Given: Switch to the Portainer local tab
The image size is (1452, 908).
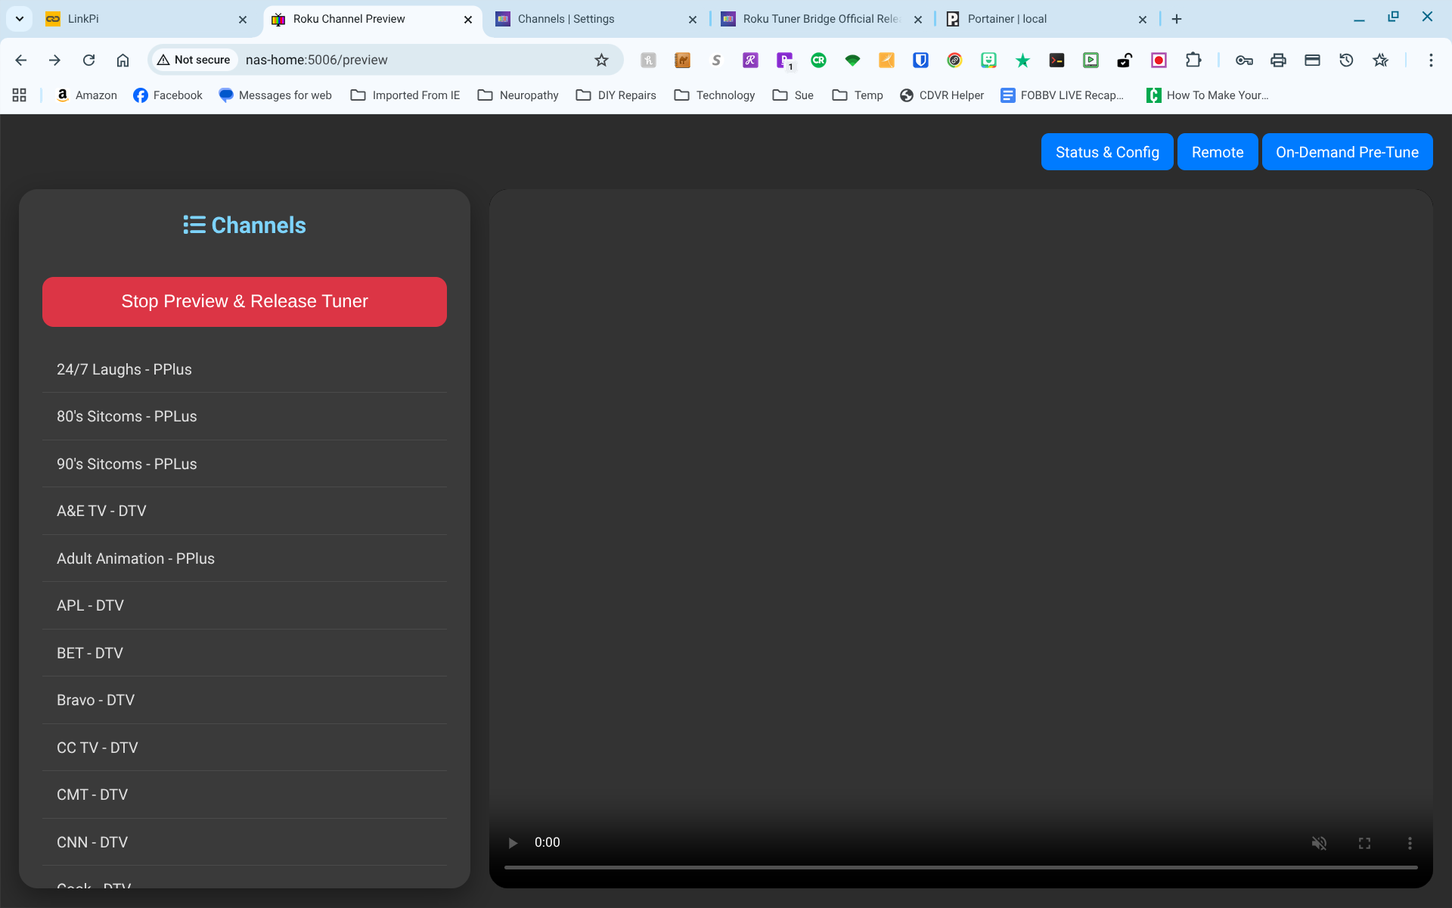Looking at the screenshot, I should [1044, 19].
